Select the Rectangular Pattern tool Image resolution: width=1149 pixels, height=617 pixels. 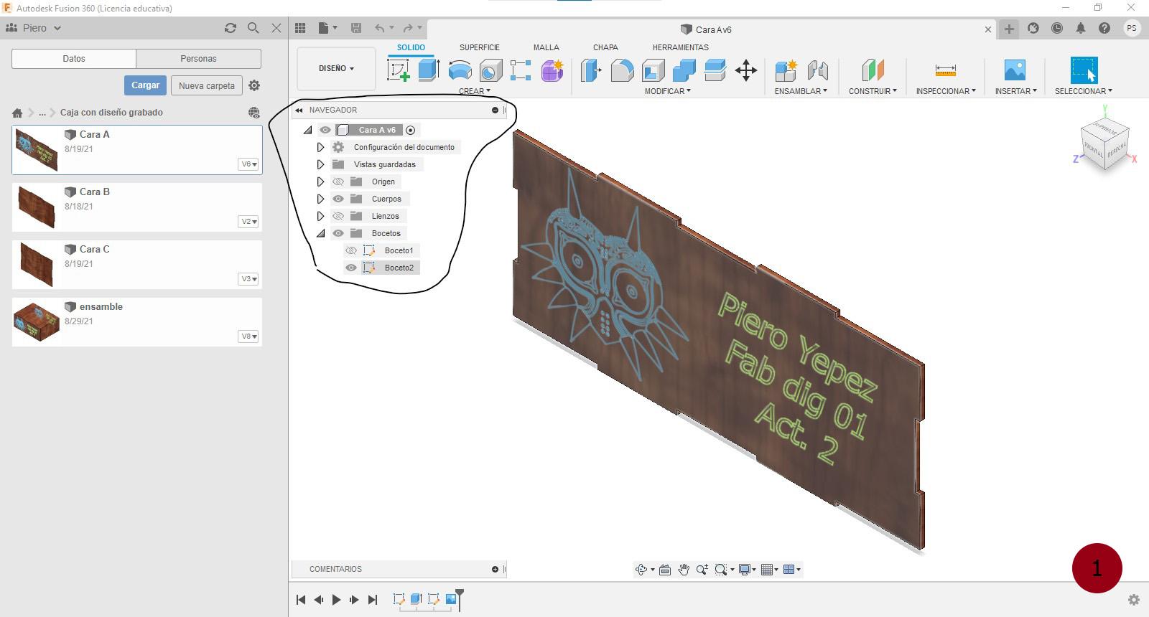(521, 70)
